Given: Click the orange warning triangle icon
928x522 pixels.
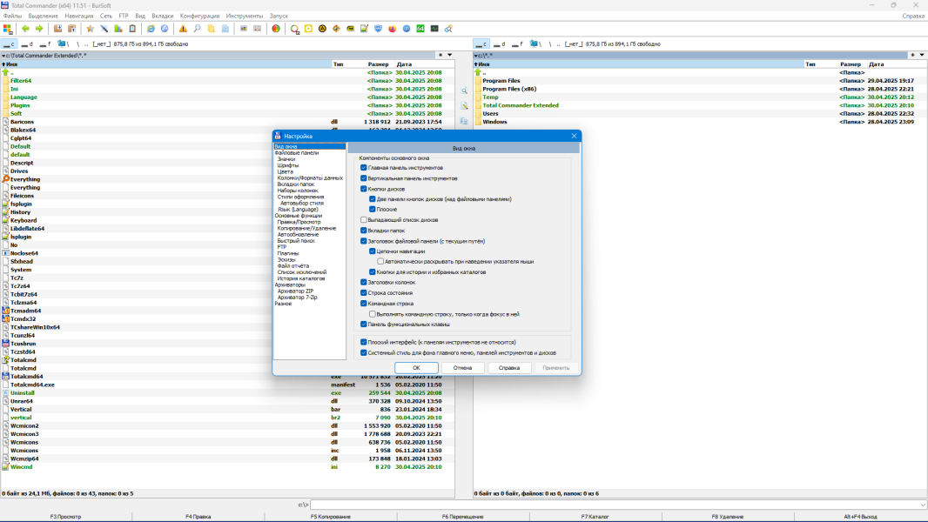Looking at the screenshot, I should pos(183,29).
